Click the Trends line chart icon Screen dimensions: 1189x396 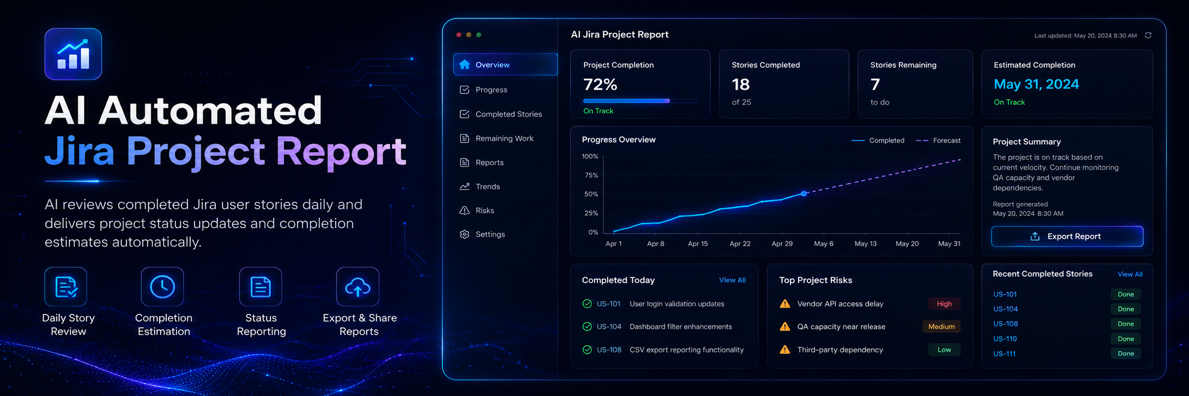(465, 187)
